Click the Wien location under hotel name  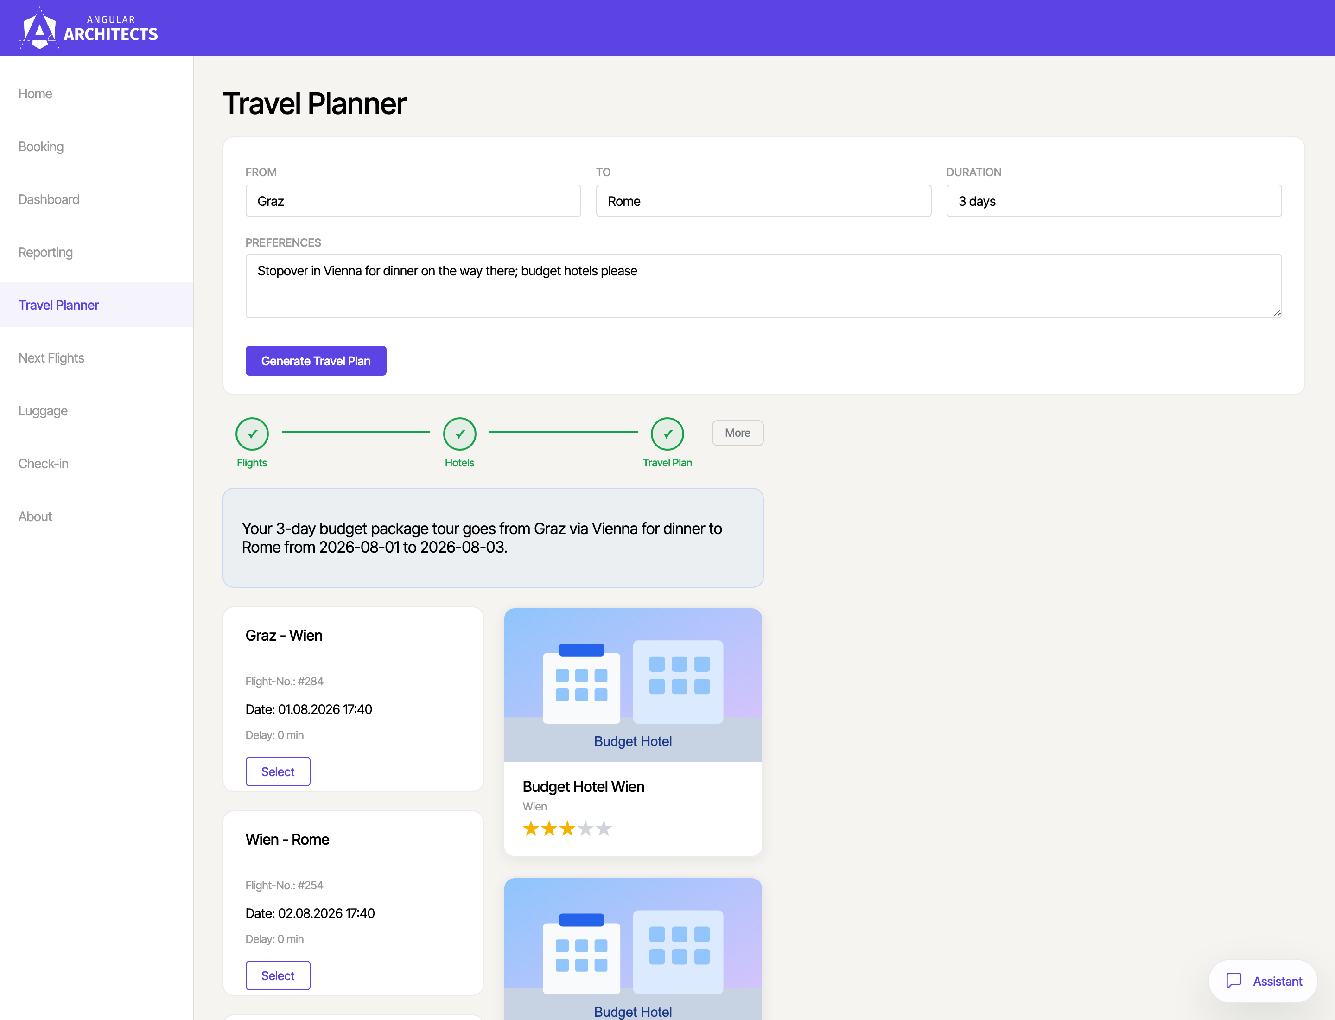[x=535, y=806]
